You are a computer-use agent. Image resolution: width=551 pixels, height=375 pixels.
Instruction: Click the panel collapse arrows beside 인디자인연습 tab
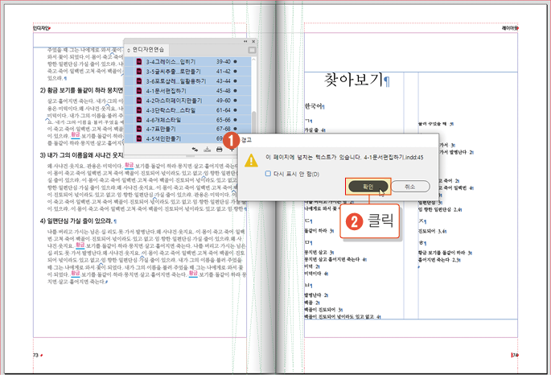point(129,50)
